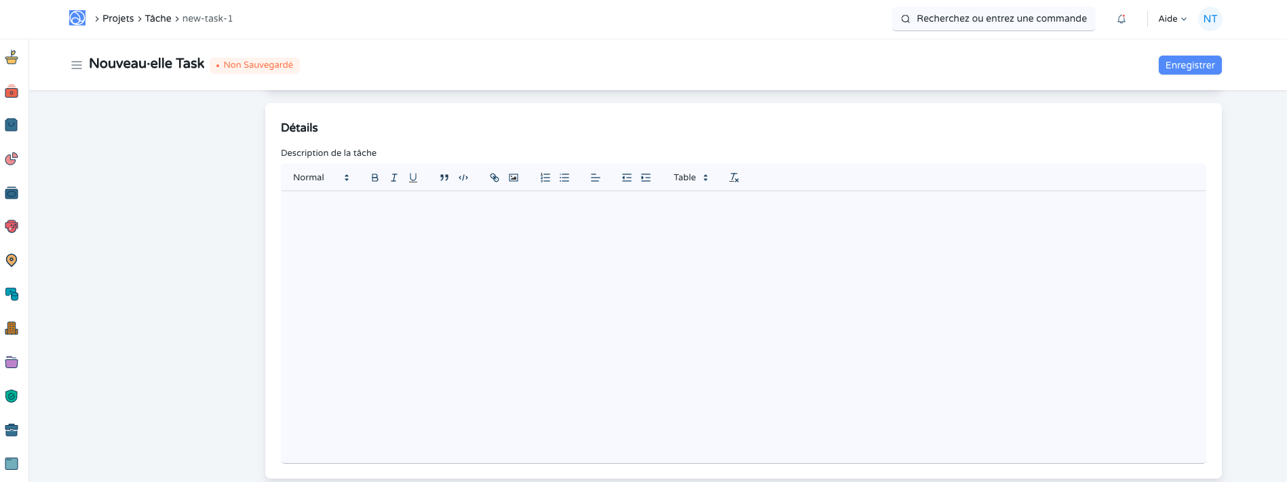
Task: Decrease the paragraph indent
Action: (x=626, y=178)
